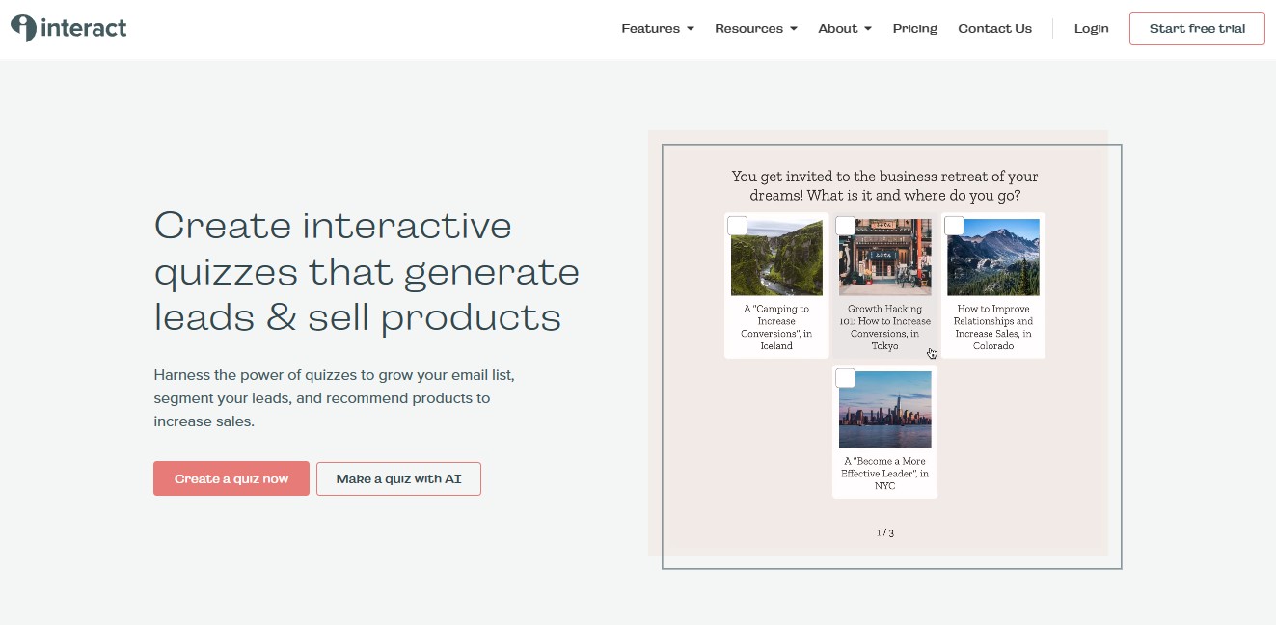1276x625 pixels.
Task: Expand the About dropdown in navigation
Action: pos(844,29)
